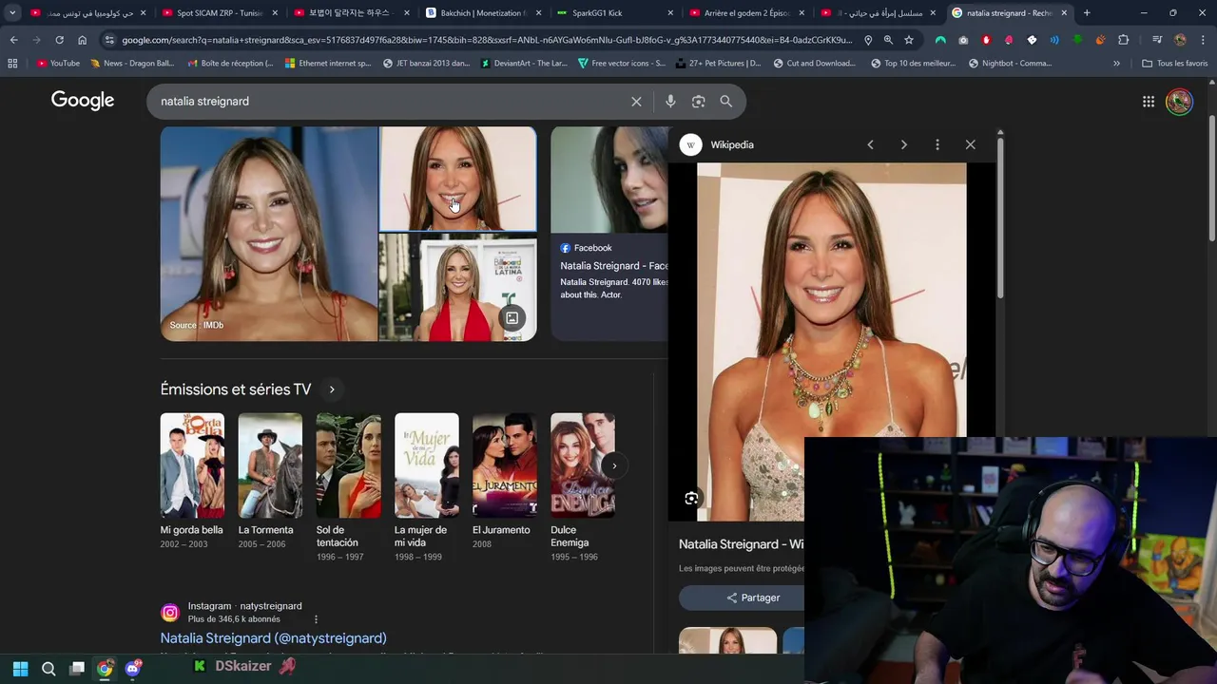1217x684 pixels.
Task: Click into the Google search input field
Action: pyautogui.click(x=390, y=102)
